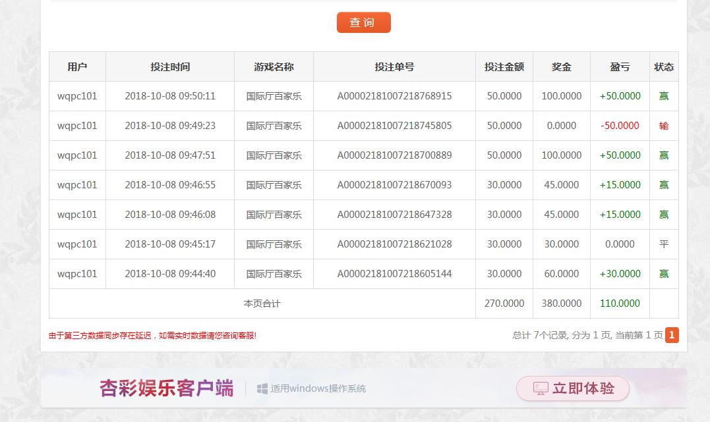Click the 输 status in the 09:49:23 row
Image resolution: width=710 pixels, height=422 pixels.
[x=664, y=126]
